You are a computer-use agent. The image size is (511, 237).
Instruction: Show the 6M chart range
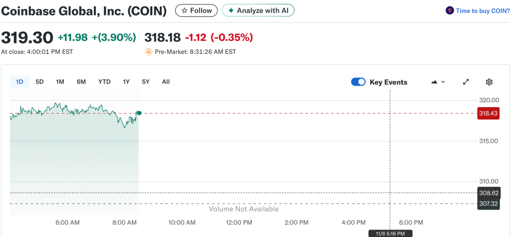81,82
